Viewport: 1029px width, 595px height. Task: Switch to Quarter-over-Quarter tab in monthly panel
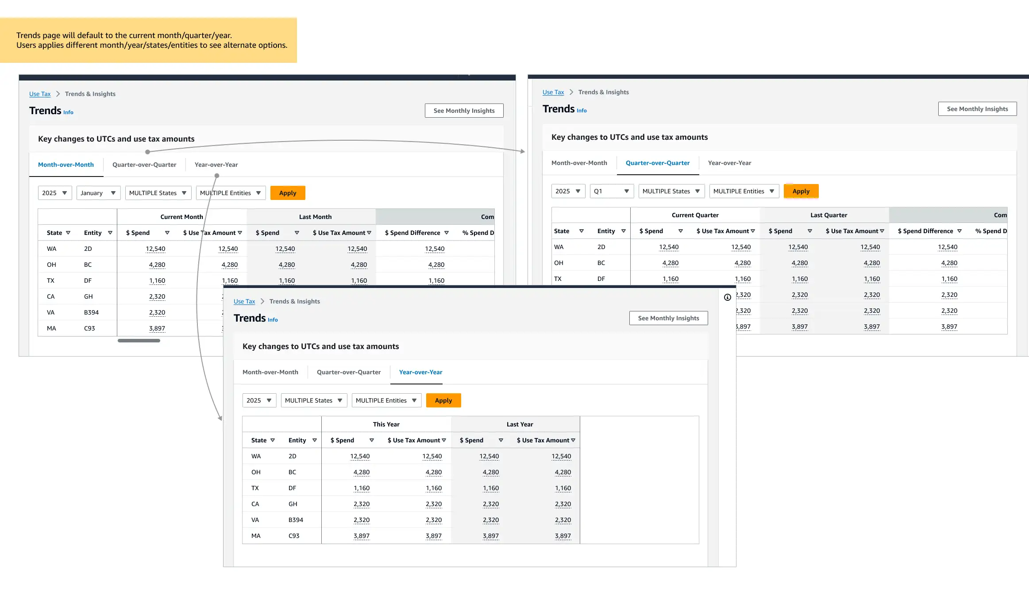coord(144,165)
